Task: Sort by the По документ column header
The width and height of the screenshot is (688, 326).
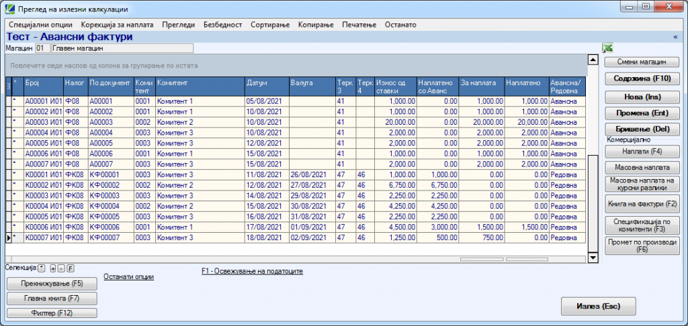Action: [x=111, y=87]
